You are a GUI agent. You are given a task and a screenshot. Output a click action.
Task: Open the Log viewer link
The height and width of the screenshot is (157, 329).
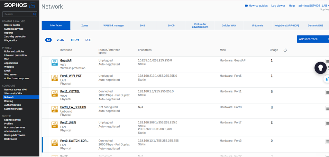tap(278, 6)
